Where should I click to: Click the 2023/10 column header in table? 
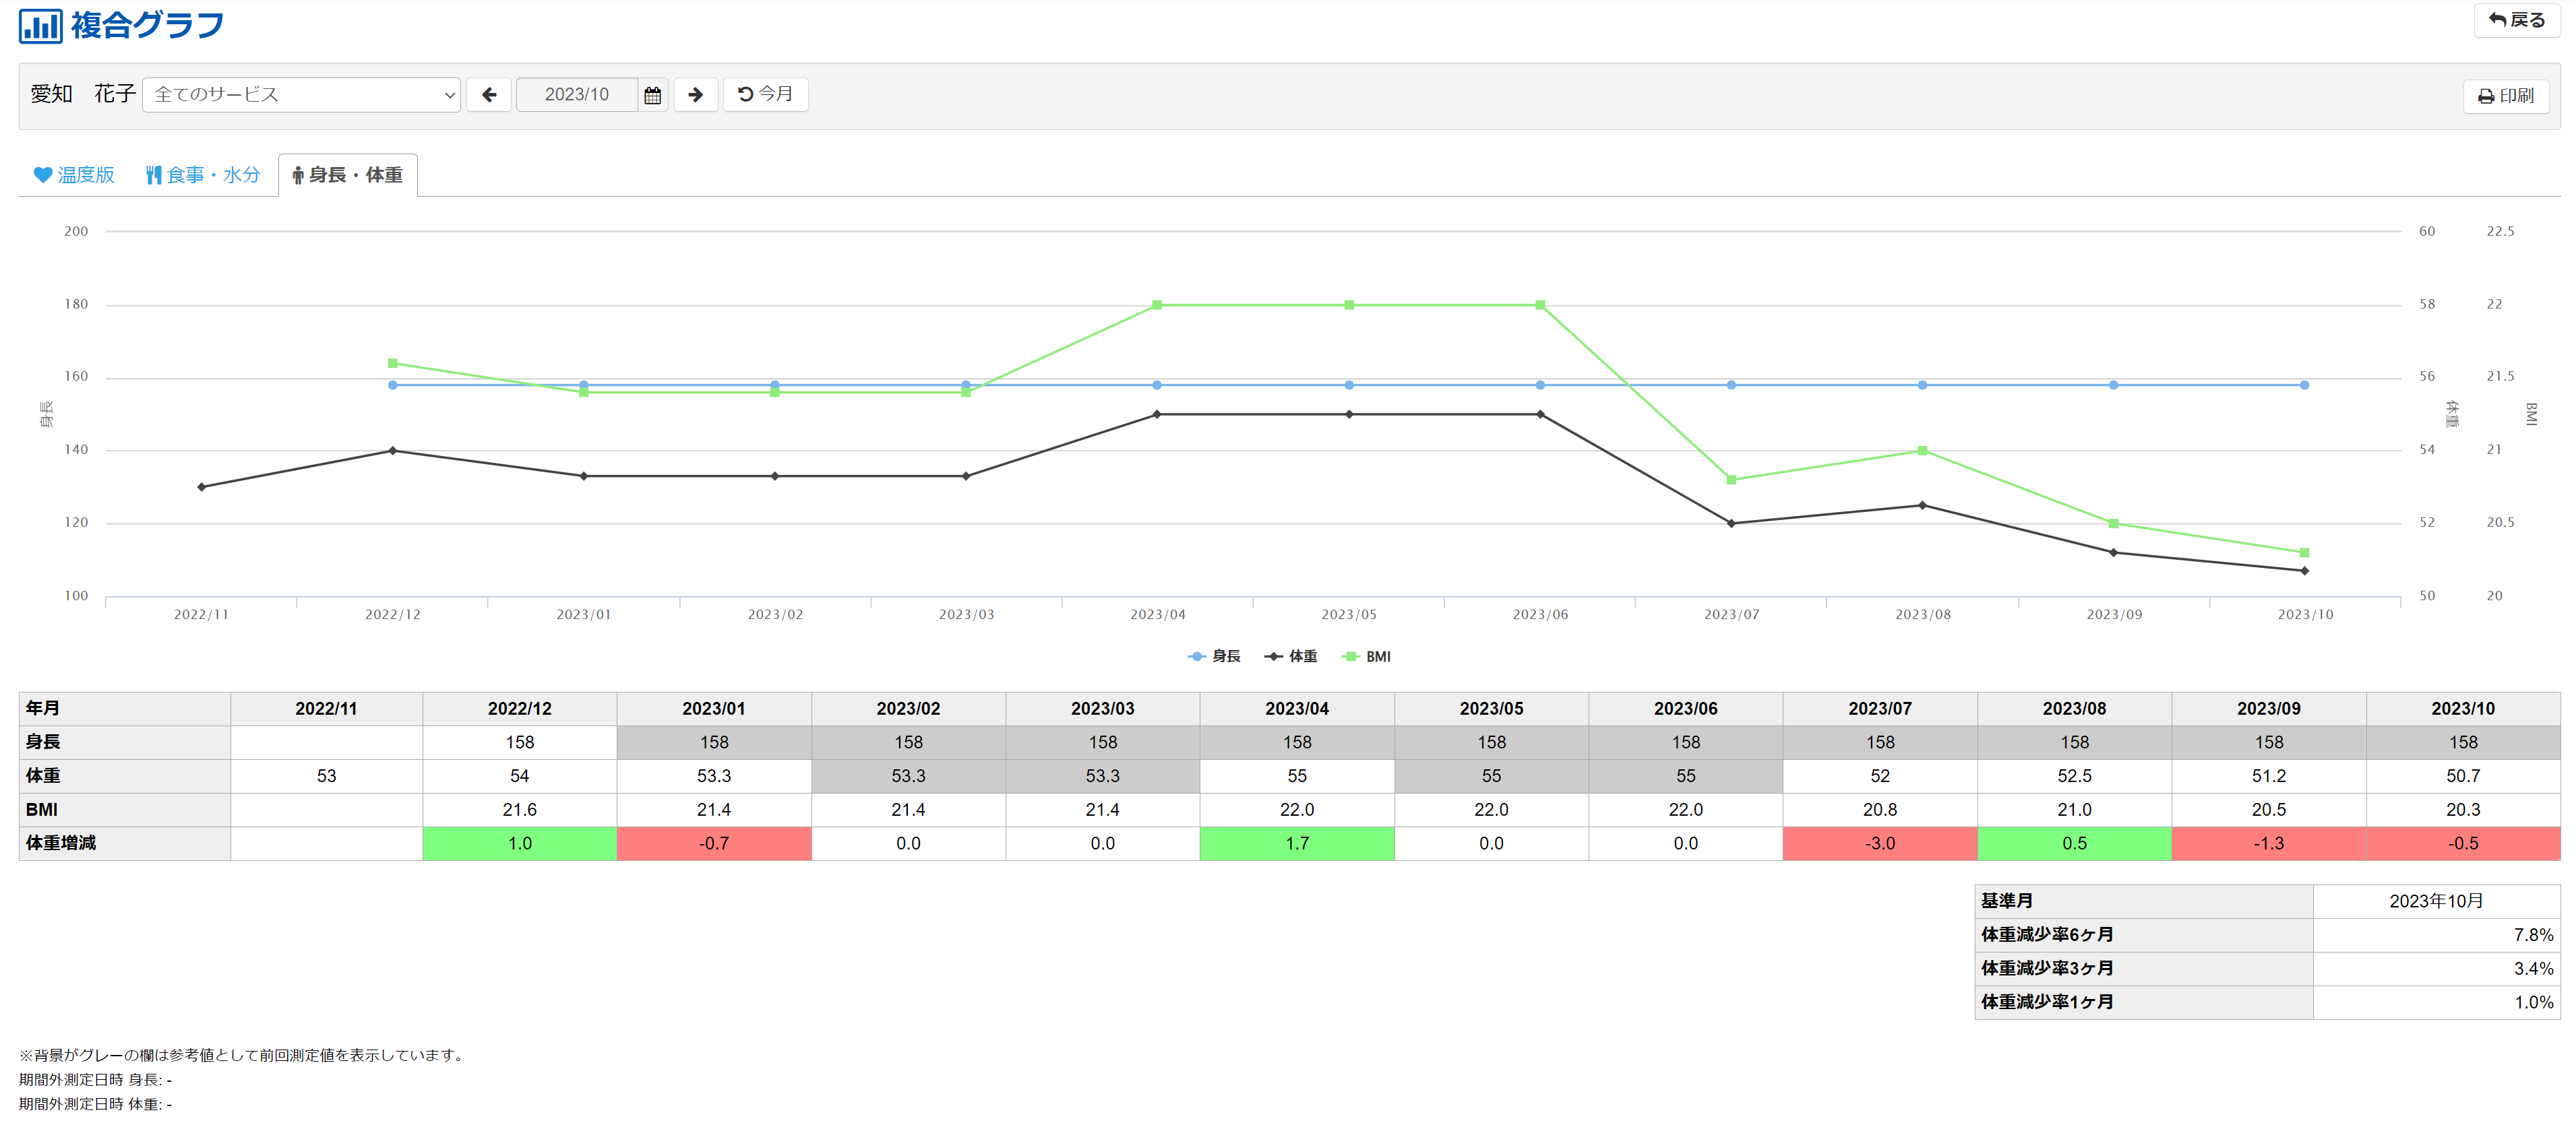[x=2462, y=709]
